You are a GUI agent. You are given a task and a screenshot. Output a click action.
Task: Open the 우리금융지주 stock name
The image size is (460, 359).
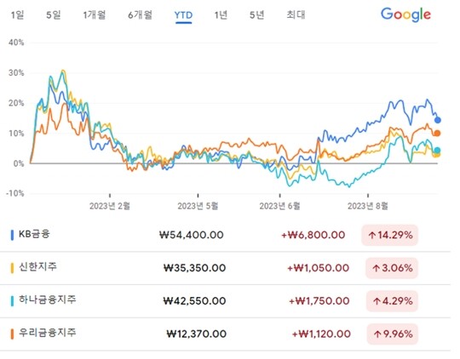coord(48,333)
